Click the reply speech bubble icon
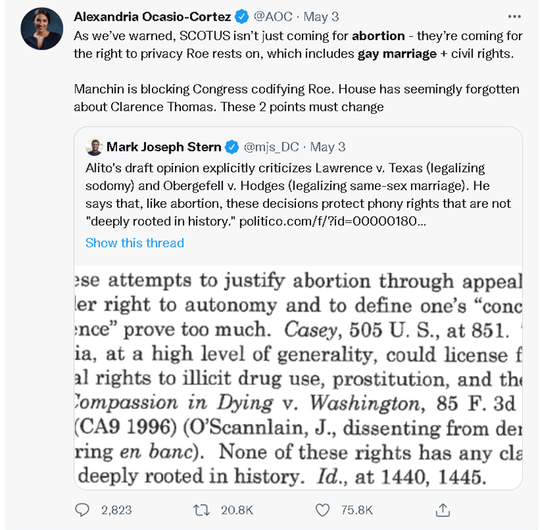559x530 pixels. 82,510
